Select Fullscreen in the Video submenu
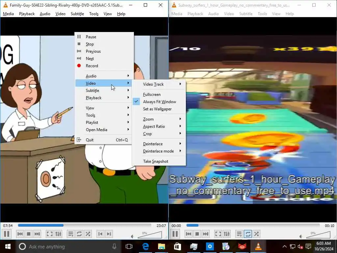The width and height of the screenshot is (337, 253). [x=159, y=95]
